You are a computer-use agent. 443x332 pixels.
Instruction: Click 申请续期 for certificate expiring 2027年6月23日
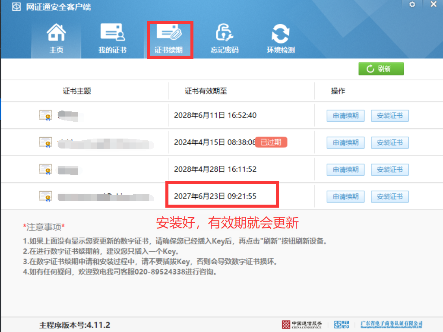tap(345, 196)
